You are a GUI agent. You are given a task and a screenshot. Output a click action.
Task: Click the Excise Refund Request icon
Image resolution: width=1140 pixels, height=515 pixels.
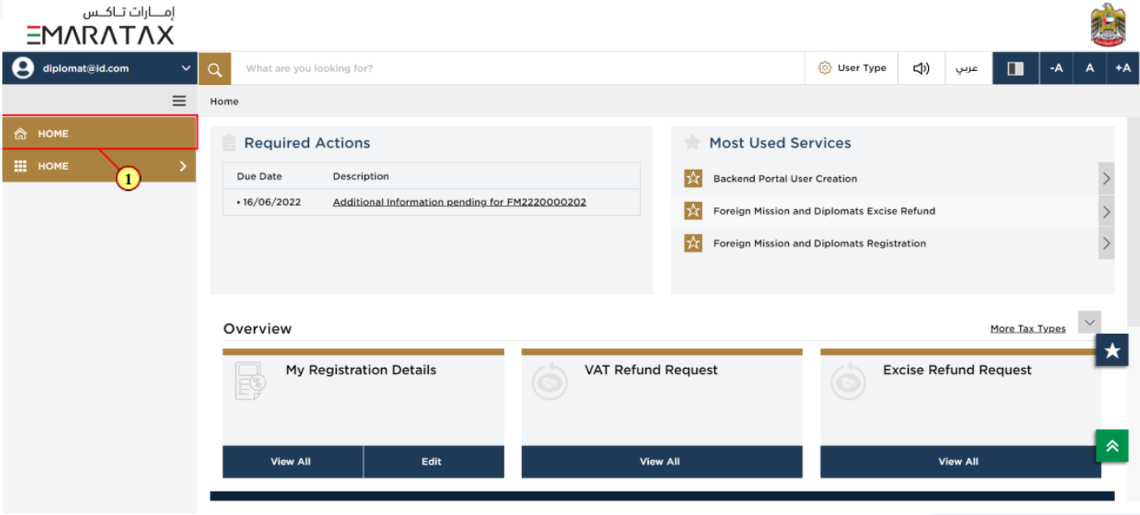pos(849,382)
